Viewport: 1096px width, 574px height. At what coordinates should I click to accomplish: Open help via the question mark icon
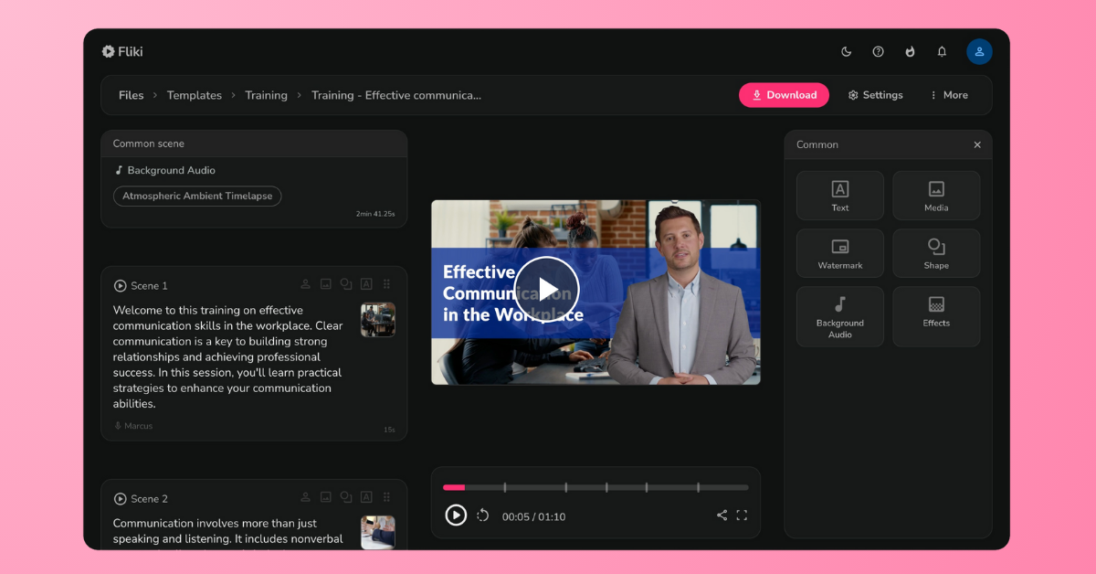878,52
